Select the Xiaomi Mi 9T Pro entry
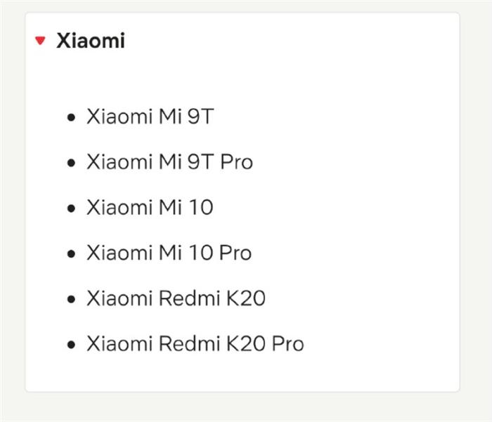Image resolution: width=492 pixels, height=422 pixels. pyautogui.click(x=170, y=162)
